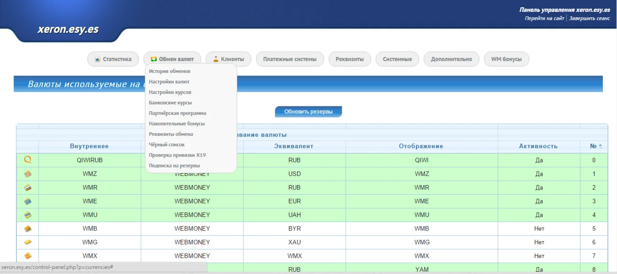Open the Системные dropdown menu
617x274 pixels.
tap(397, 59)
